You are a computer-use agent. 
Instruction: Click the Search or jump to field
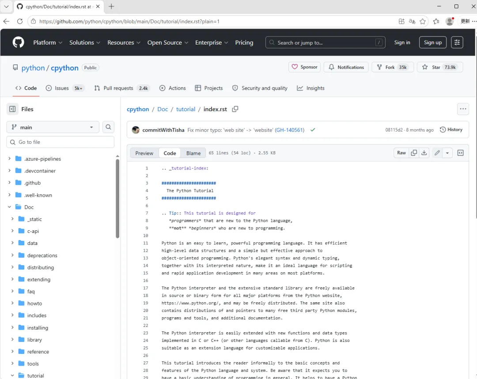pyautogui.click(x=325, y=42)
